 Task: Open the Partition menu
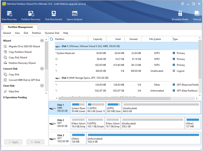point(37,33)
